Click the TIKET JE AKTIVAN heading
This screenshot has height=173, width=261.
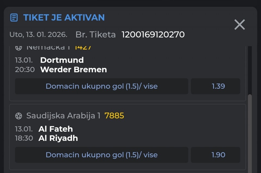[x=64, y=17]
